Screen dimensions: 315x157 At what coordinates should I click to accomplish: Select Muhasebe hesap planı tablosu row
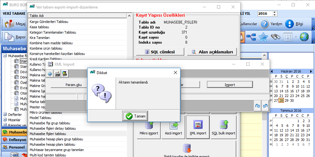point(77,144)
